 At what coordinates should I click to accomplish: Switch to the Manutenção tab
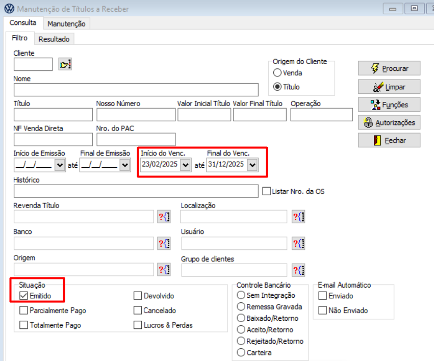66,24
